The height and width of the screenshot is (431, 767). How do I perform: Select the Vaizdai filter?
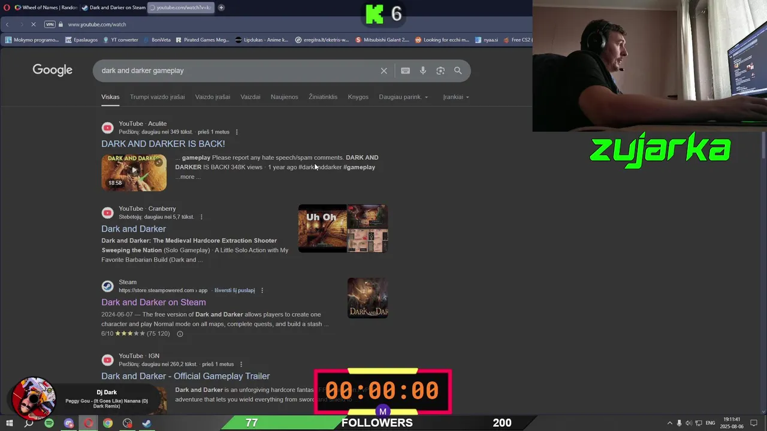click(250, 97)
